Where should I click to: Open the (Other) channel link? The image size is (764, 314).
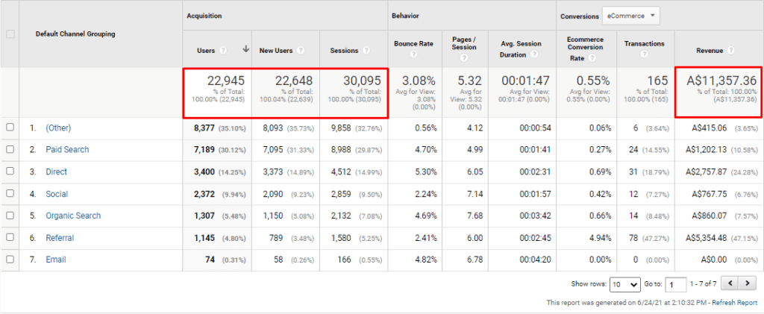pyautogui.click(x=58, y=128)
